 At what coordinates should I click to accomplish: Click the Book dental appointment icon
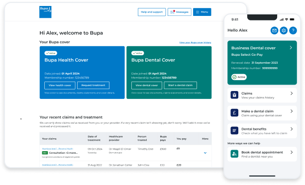coord(234,154)
